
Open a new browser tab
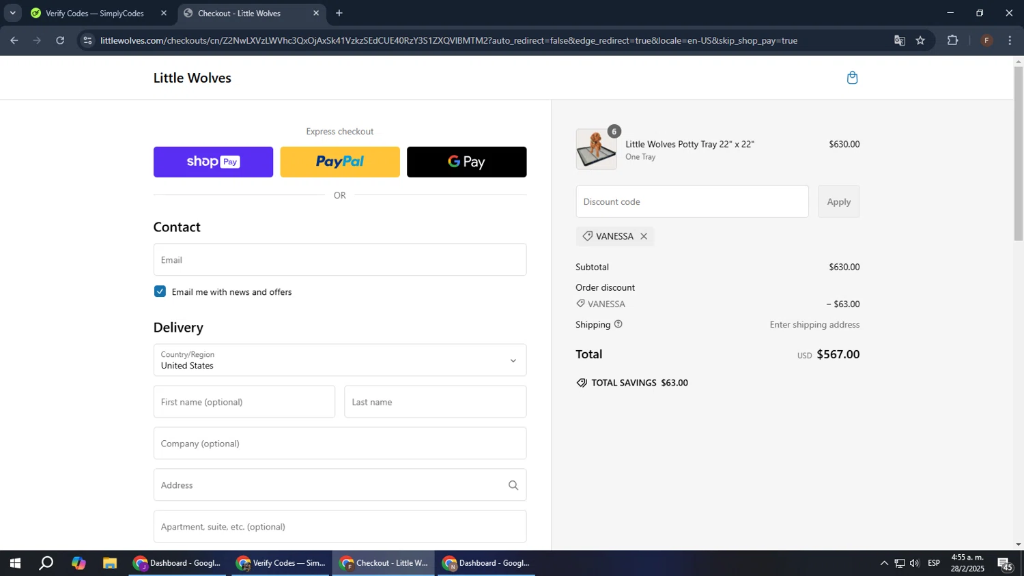(339, 13)
